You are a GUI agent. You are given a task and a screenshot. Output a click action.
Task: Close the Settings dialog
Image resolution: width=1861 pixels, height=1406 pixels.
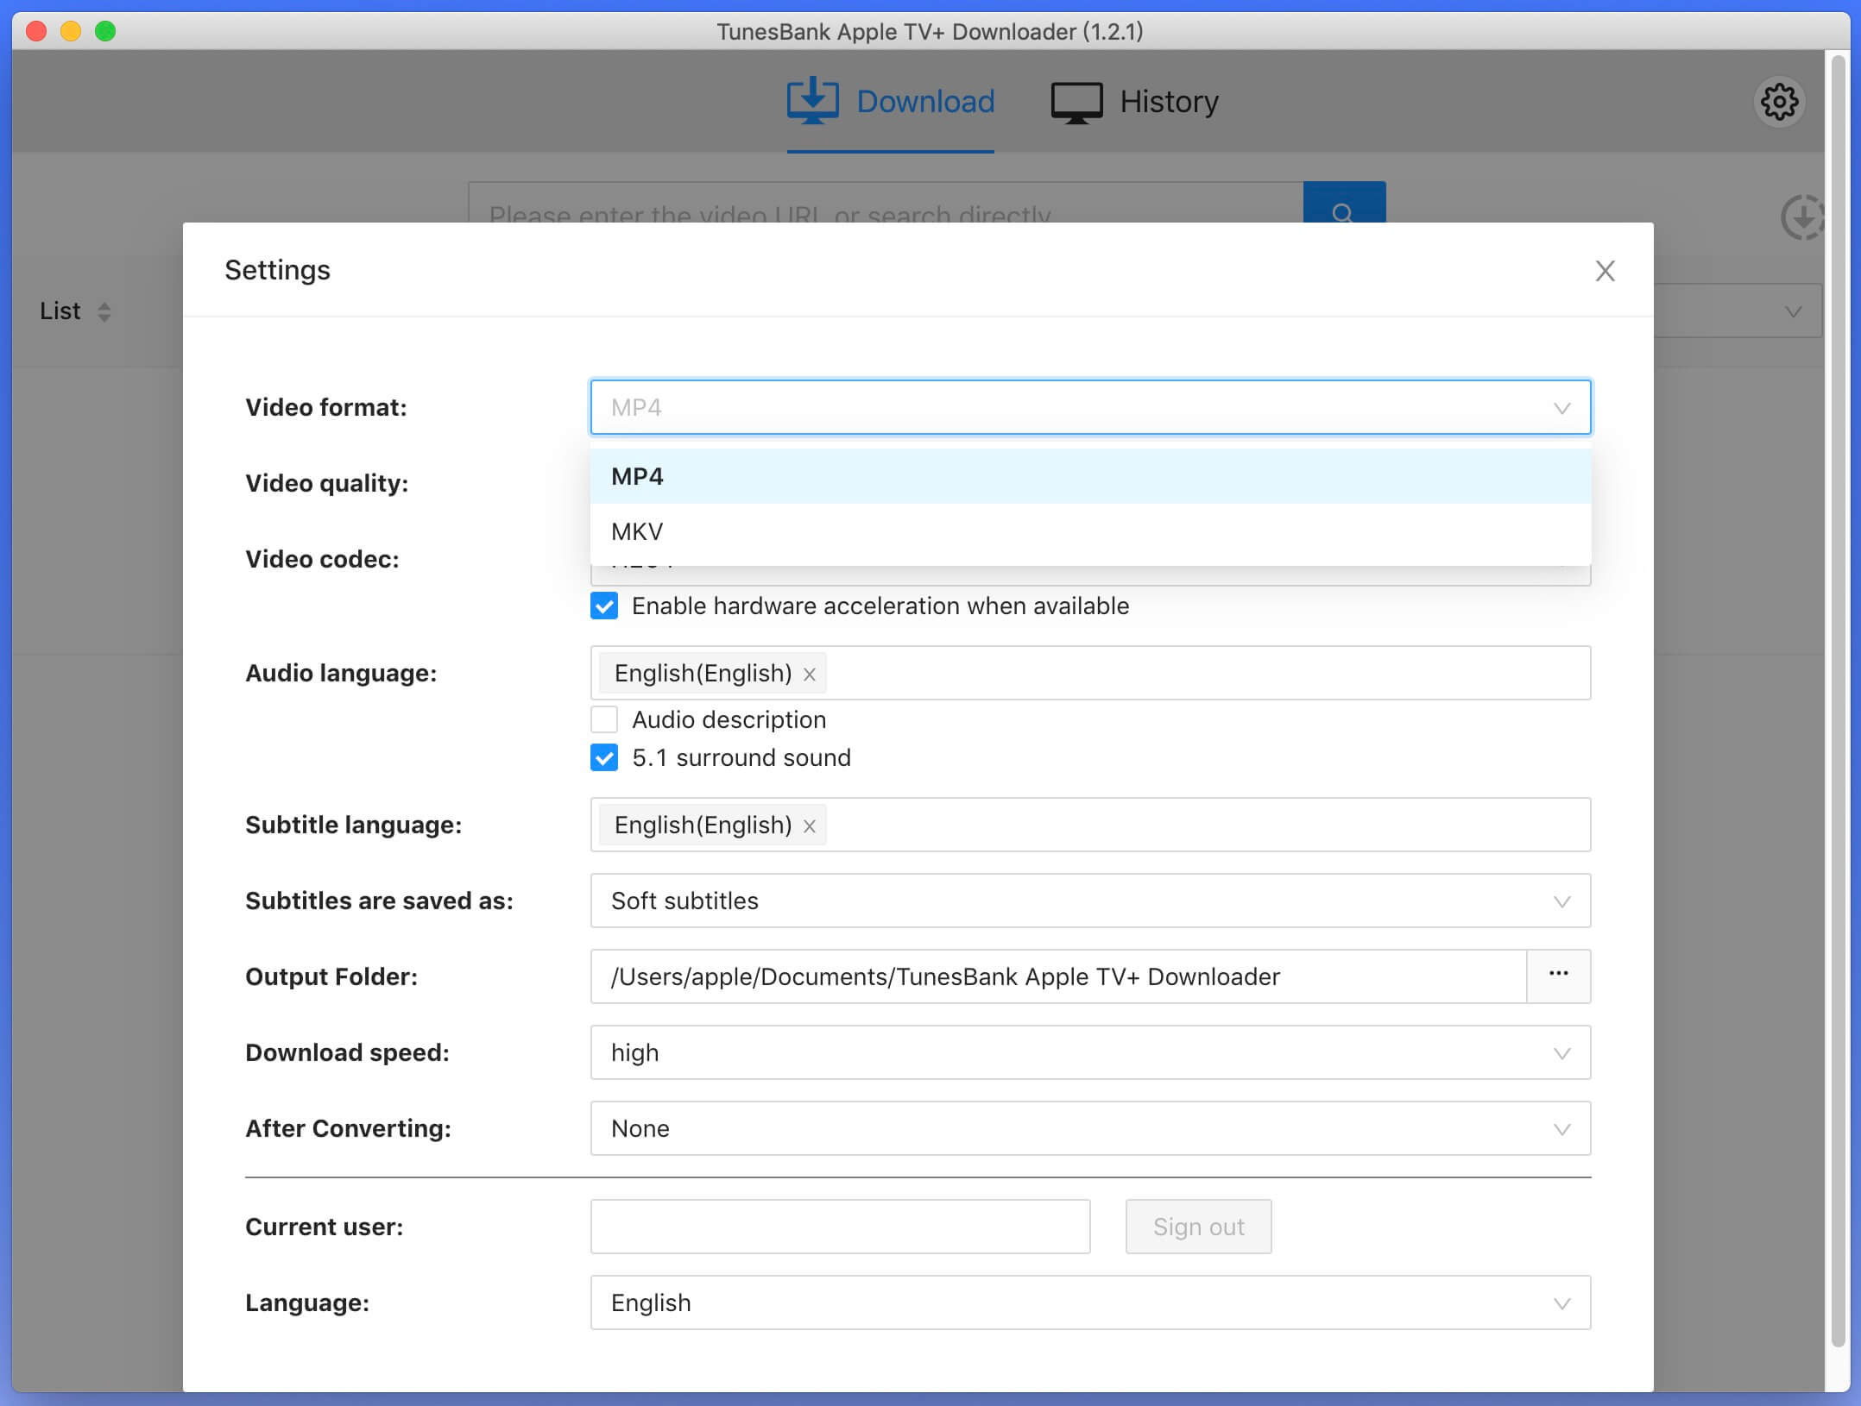click(1606, 270)
